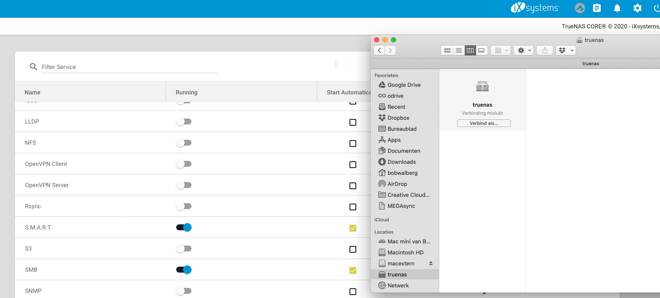This screenshot has height=298, width=660.
Task: Turn on the OpenVPN Client service
Action: pyautogui.click(x=184, y=164)
